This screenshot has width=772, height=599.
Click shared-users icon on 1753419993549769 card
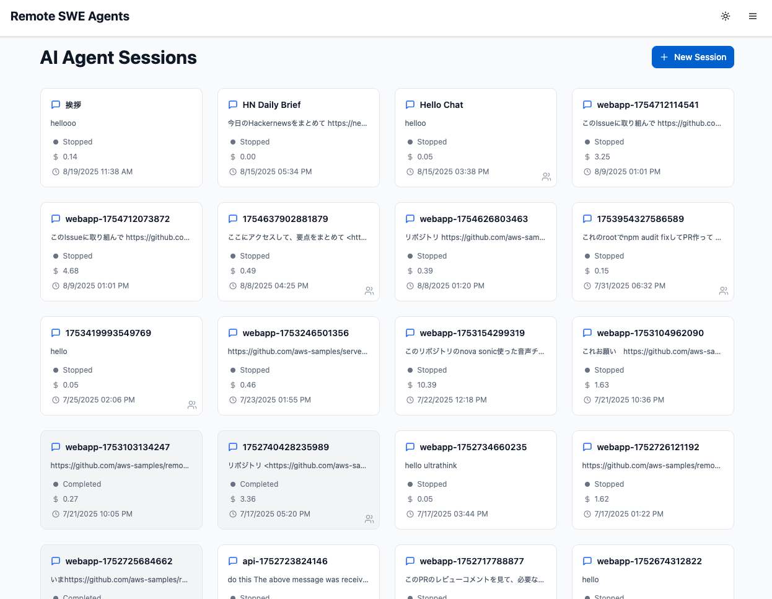pos(192,405)
